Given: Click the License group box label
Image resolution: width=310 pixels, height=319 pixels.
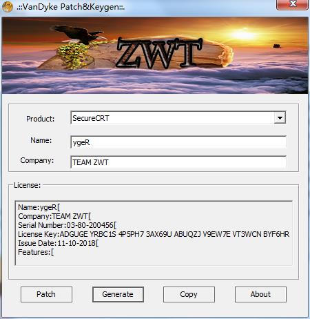Looking at the screenshot, I should point(27,185).
